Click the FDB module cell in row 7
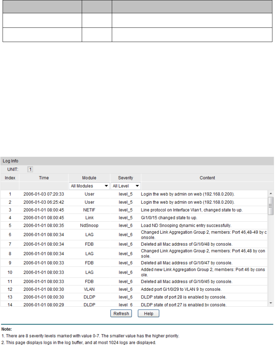Image resolution: width=275 pixels, height=349 pixels. tap(89, 244)
